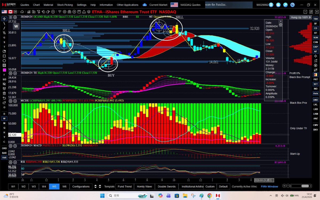Apply the Fund Trend template
This screenshot has height=200, width=320.
click(125, 186)
